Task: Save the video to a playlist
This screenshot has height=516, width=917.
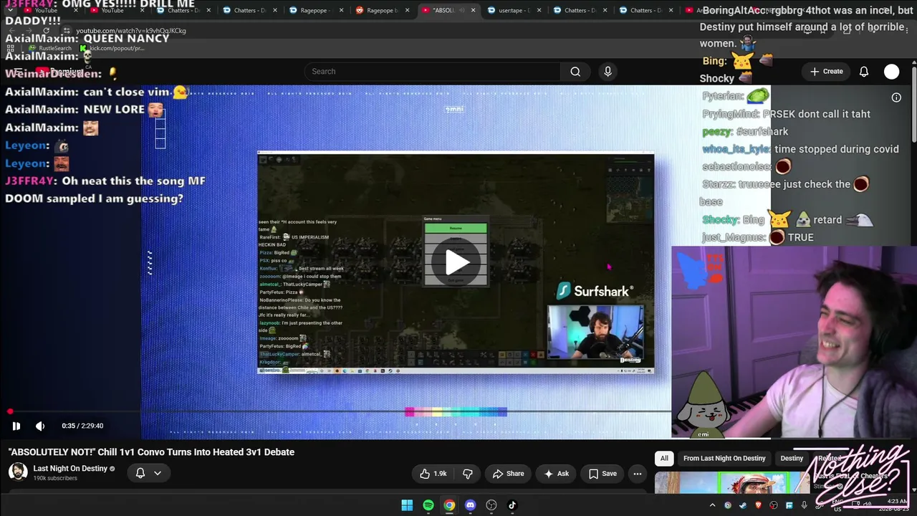Action: 602,474
